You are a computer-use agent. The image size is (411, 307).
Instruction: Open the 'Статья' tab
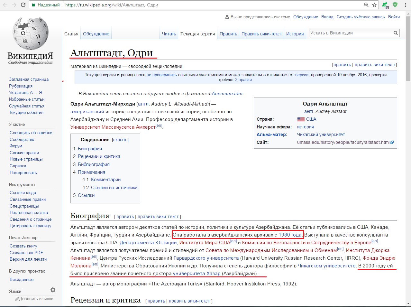71,34
